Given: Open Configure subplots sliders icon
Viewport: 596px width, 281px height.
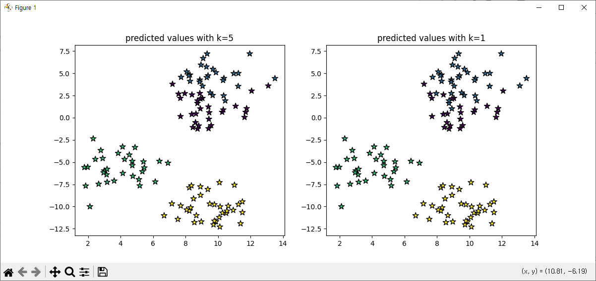Looking at the screenshot, I should 84,272.
